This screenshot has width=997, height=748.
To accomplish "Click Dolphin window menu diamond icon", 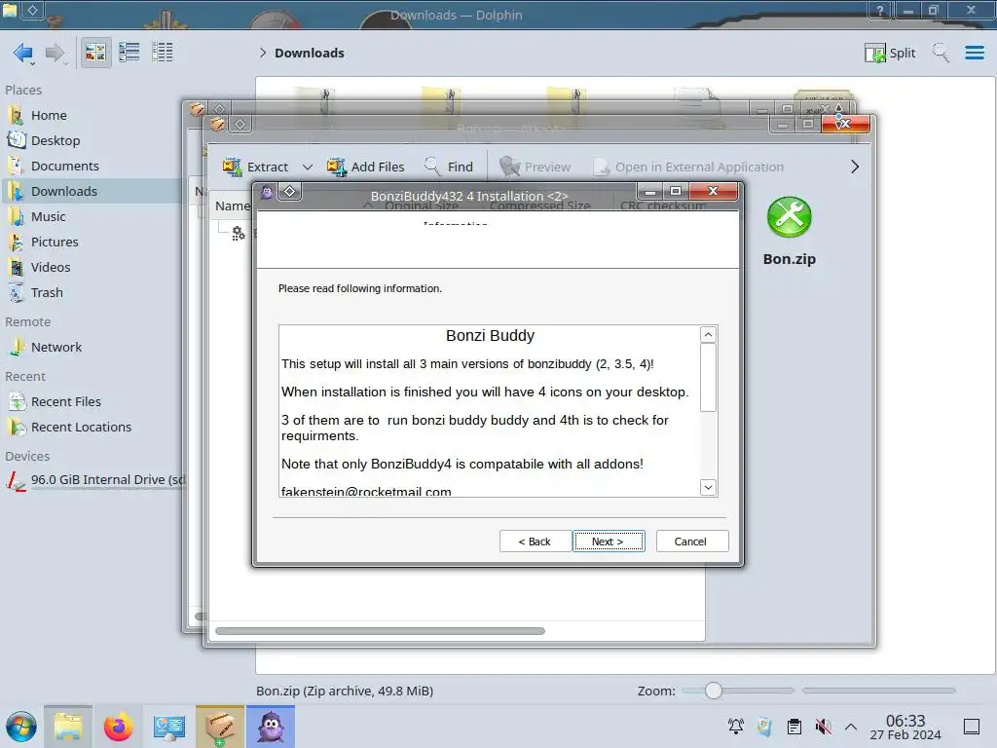I will click(x=32, y=10).
